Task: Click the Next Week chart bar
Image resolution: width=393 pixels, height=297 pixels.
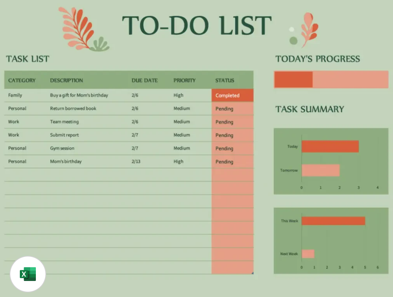Action: click(x=308, y=254)
